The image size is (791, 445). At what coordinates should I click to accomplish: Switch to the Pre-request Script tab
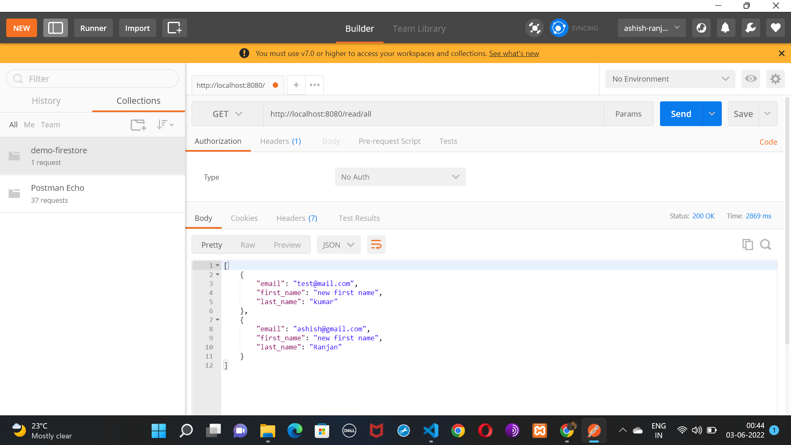[389, 141]
